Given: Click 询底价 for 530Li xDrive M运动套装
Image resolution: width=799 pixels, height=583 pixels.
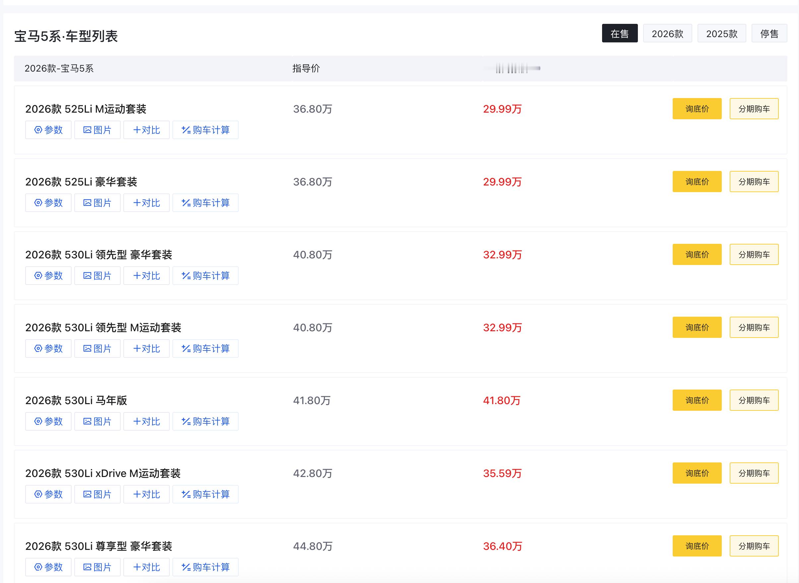Looking at the screenshot, I should click(x=697, y=473).
